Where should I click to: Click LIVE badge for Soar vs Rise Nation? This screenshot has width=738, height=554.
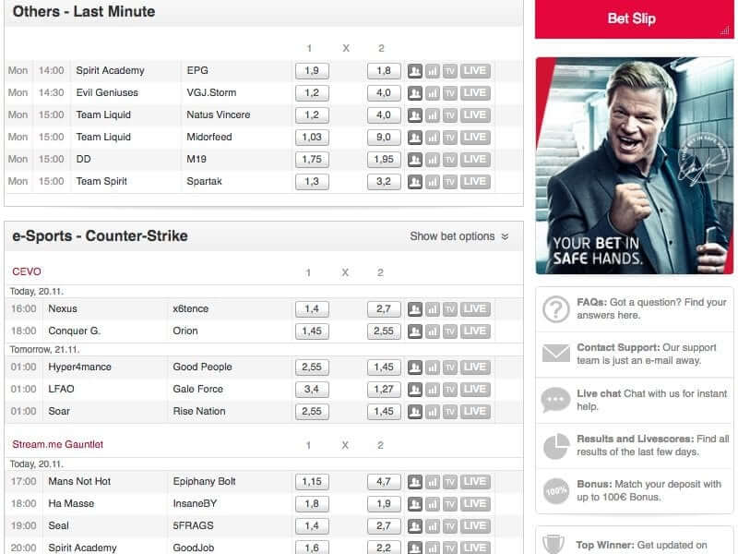[475, 411]
